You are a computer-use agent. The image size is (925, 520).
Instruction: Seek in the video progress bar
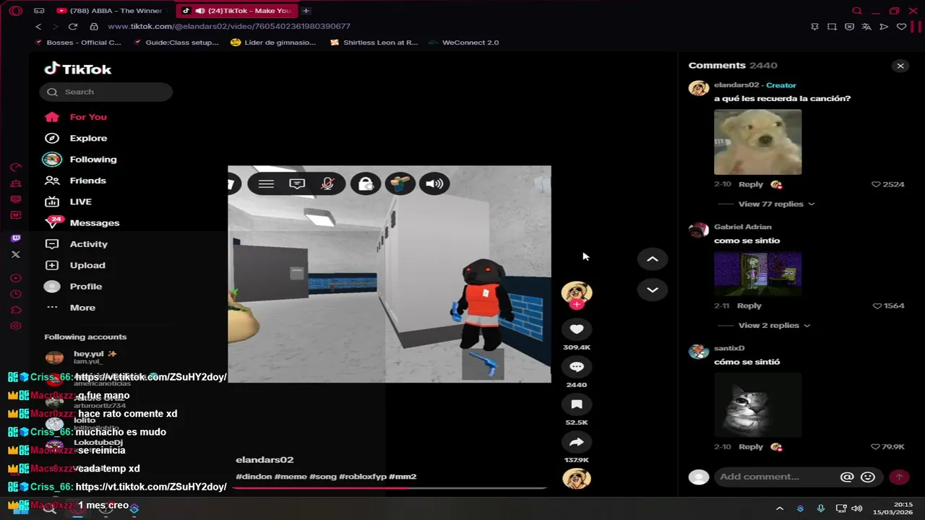(390, 488)
